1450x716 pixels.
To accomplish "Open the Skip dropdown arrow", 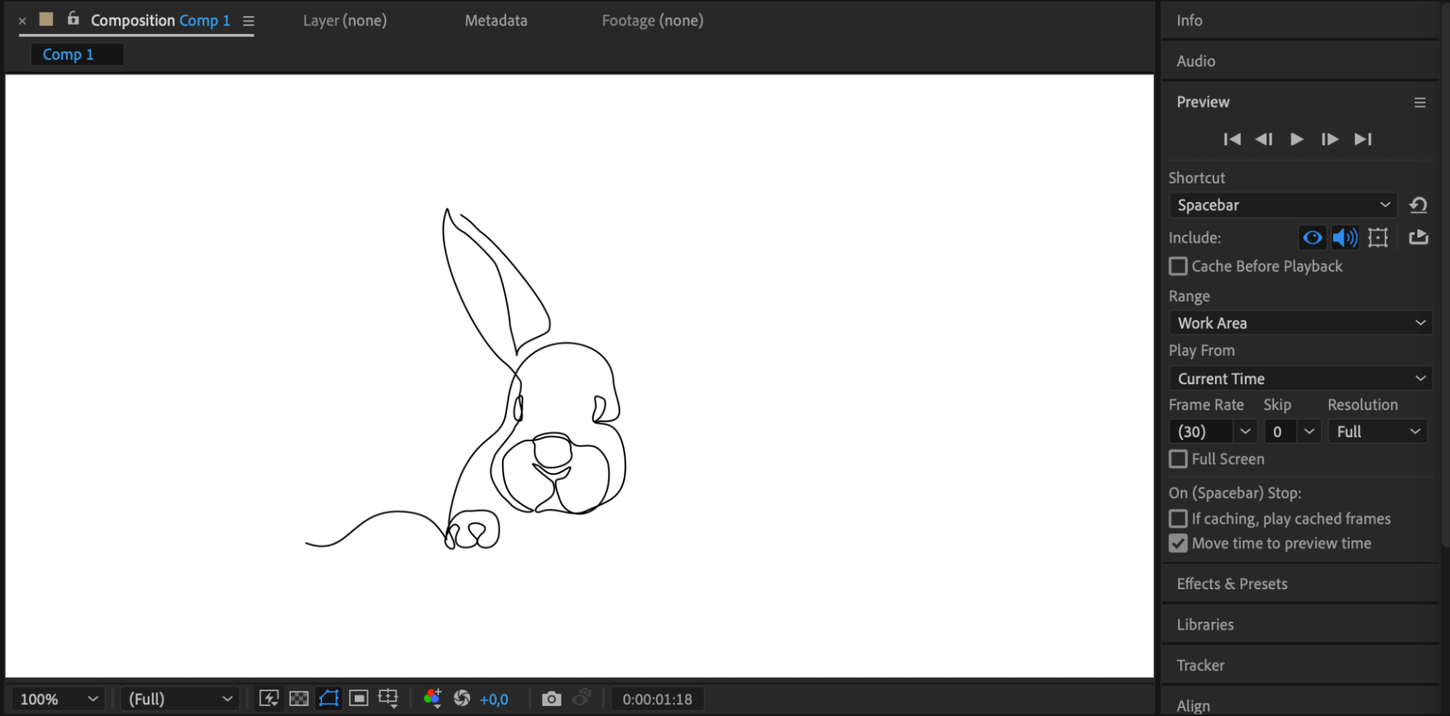I will [x=1309, y=432].
